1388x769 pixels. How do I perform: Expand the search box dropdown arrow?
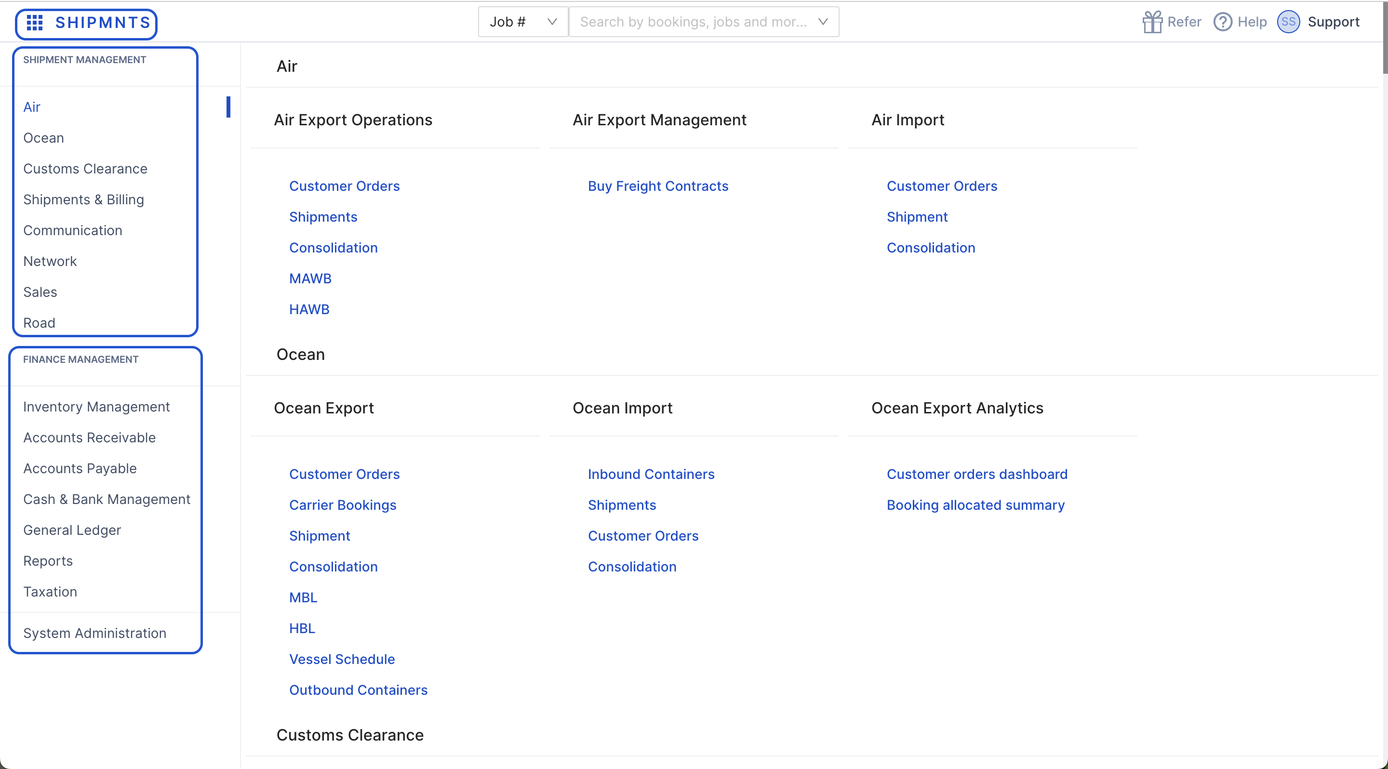tap(823, 22)
